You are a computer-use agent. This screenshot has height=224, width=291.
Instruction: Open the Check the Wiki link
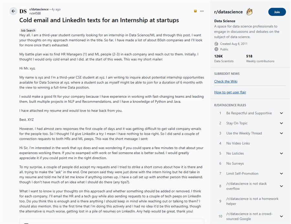[226, 81]
